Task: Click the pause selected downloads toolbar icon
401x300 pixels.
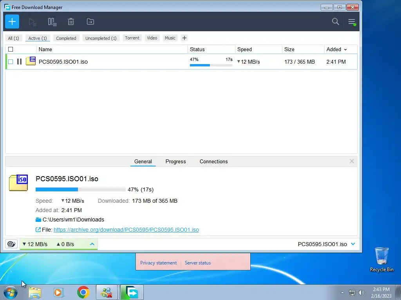Action: 52,22
